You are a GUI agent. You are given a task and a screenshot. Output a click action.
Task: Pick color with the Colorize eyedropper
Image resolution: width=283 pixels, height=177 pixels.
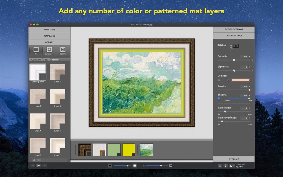coord(228,80)
